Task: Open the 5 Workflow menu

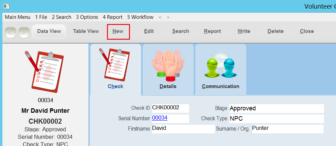Action: 140,17
